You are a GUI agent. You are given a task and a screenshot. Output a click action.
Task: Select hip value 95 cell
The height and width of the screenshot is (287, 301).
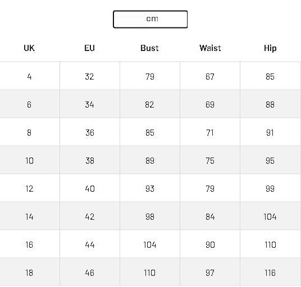coord(270,160)
